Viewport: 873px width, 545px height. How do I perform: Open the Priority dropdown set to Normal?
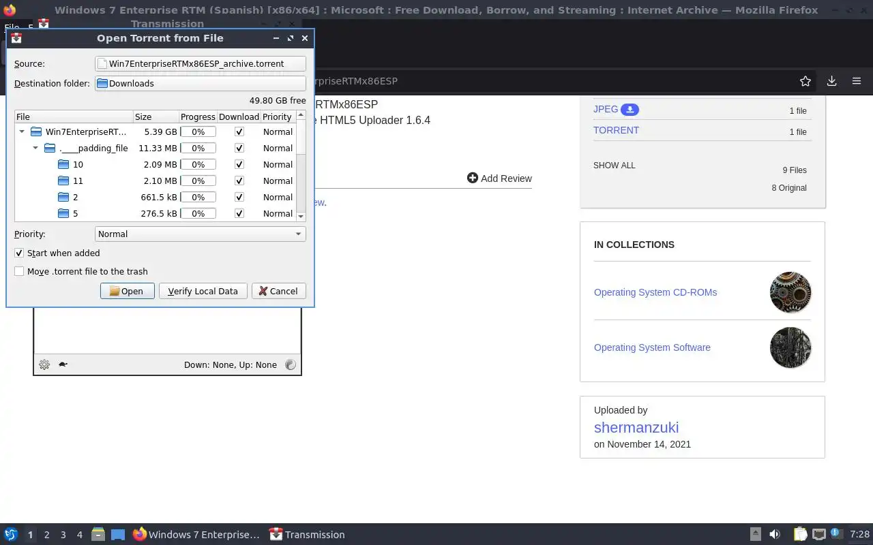click(x=200, y=234)
